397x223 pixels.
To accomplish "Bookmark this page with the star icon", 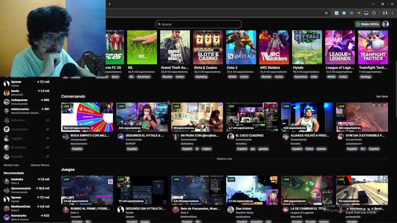I will [x=326, y=13].
